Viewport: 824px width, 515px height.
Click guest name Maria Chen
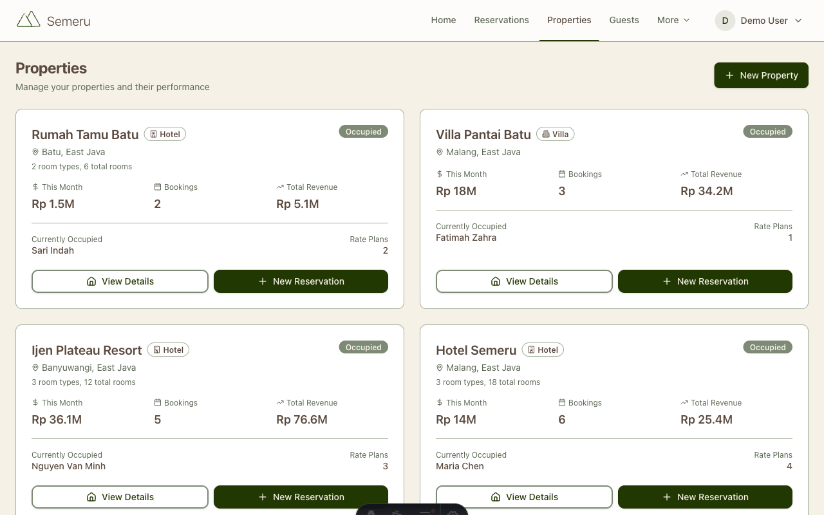460,466
